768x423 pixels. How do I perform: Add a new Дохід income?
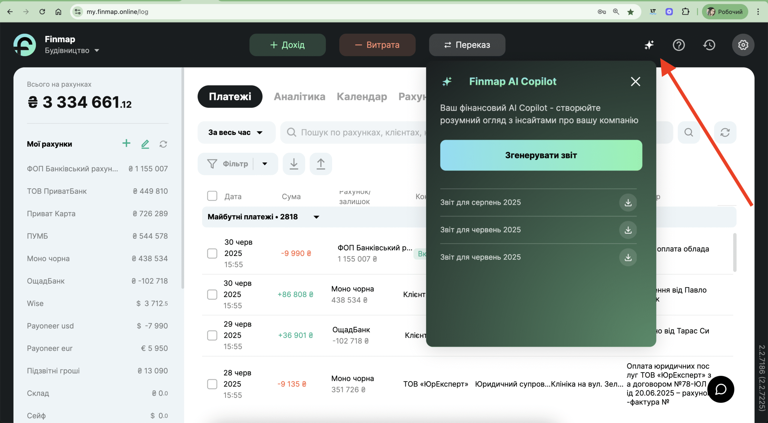pyautogui.click(x=287, y=45)
